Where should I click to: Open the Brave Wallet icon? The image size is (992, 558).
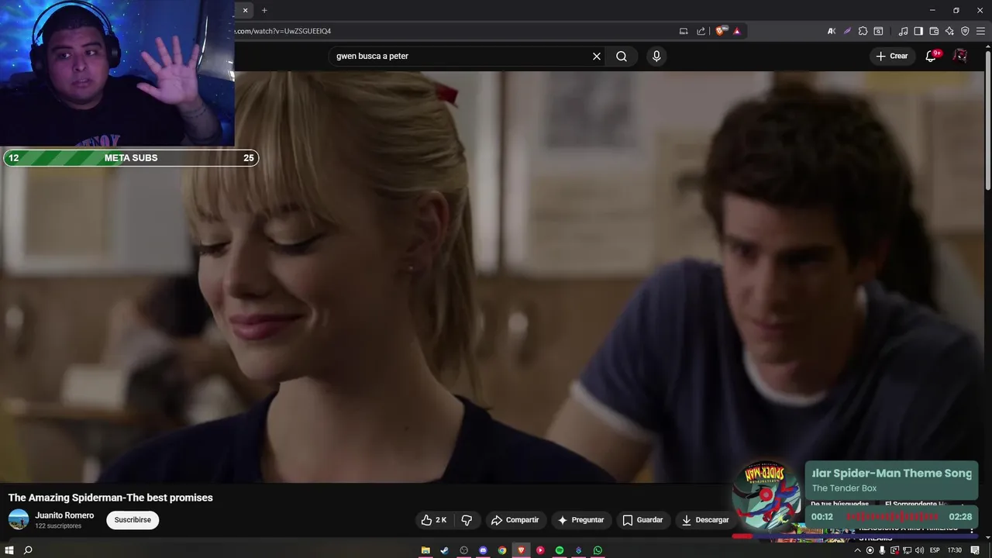click(934, 31)
